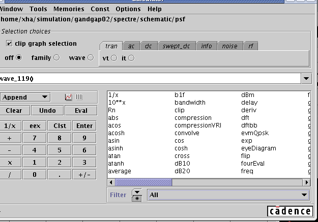Select the dB20 function
The image size is (318, 222).
[x=182, y=171]
